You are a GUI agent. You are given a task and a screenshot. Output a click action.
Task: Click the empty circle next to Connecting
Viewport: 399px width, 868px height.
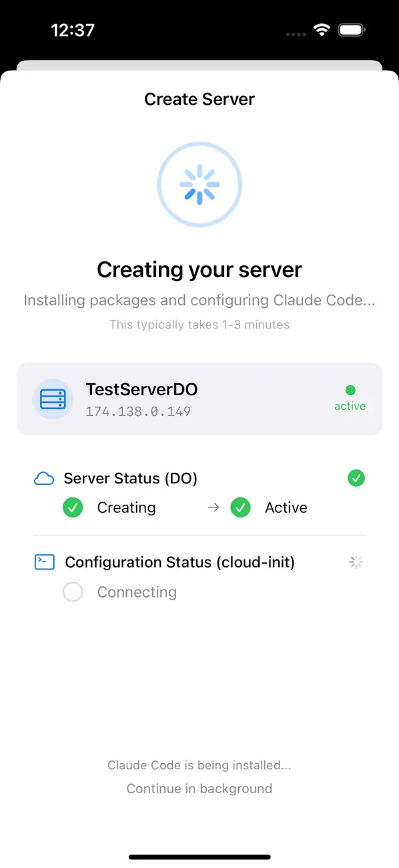click(73, 592)
